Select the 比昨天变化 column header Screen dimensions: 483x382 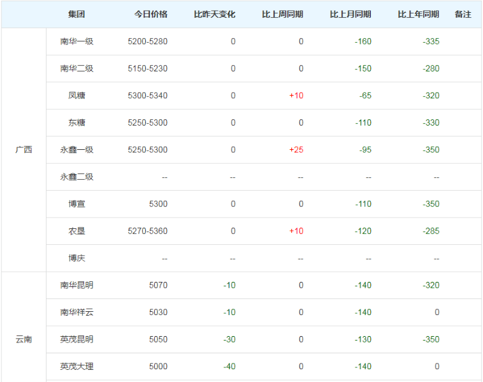click(x=215, y=14)
